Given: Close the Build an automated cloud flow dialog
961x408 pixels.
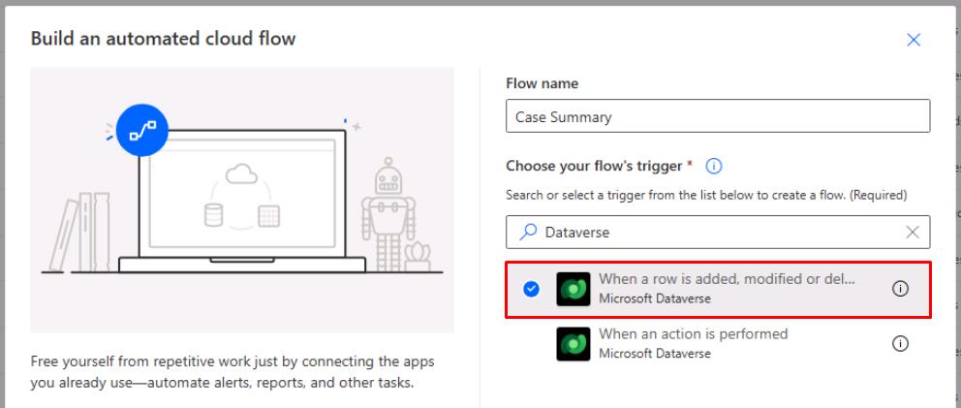Looking at the screenshot, I should 914,40.
